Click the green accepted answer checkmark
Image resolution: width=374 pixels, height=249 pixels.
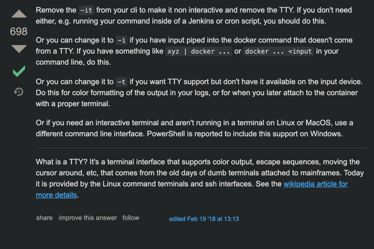(19, 71)
